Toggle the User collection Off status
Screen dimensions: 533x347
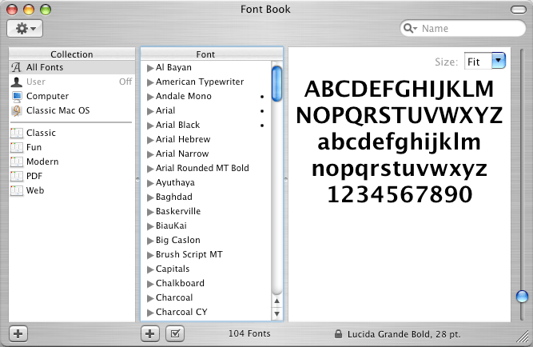click(x=125, y=82)
